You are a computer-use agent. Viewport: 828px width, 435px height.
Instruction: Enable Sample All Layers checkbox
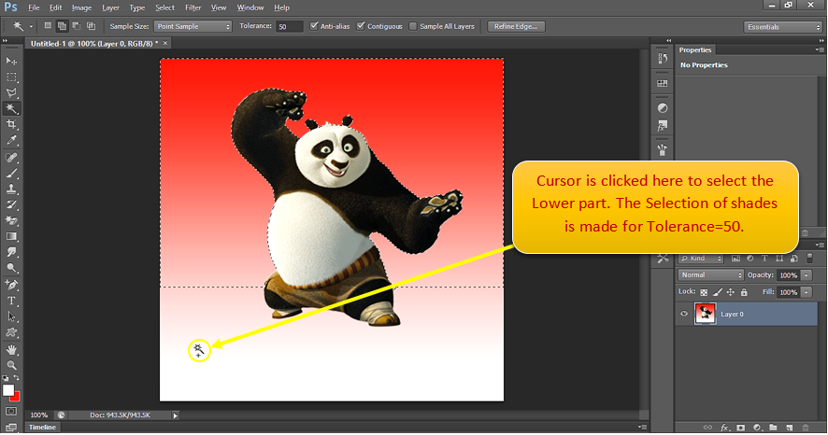pyautogui.click(x=413, y=26)
